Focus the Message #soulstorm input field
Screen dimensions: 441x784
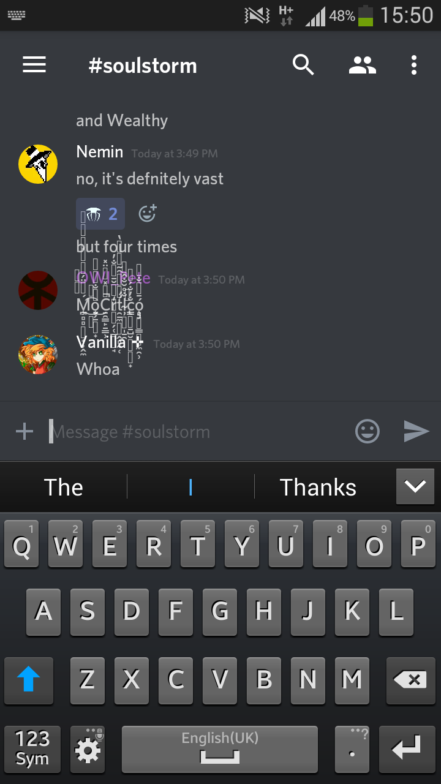click(x=196, y=432)
